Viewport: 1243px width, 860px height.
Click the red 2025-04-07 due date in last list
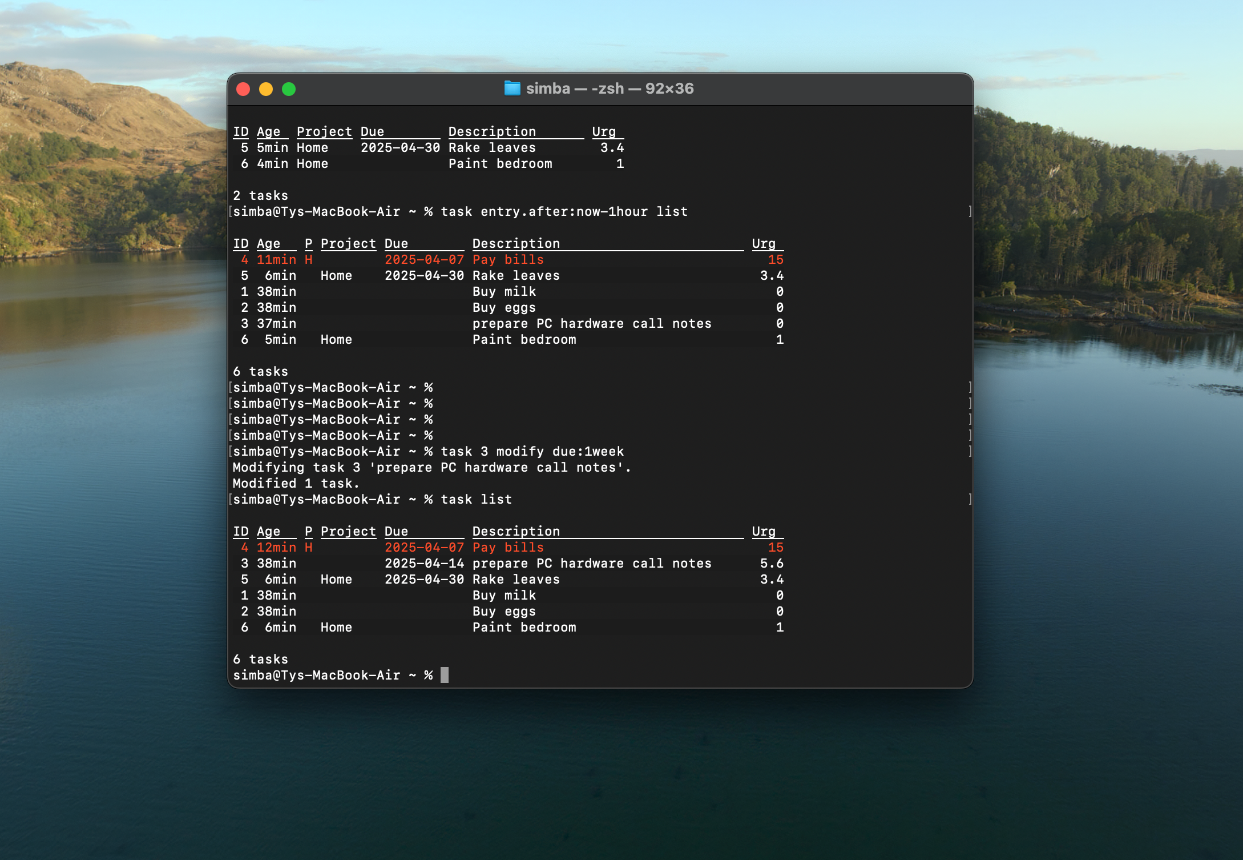[424, 547]
